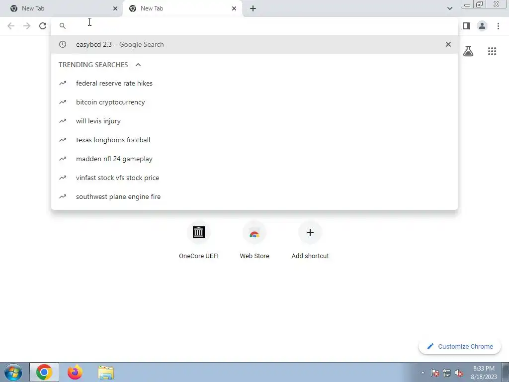Screen dimensions: 509x382
Task: Open the Google apps grid
Action: 492,51
